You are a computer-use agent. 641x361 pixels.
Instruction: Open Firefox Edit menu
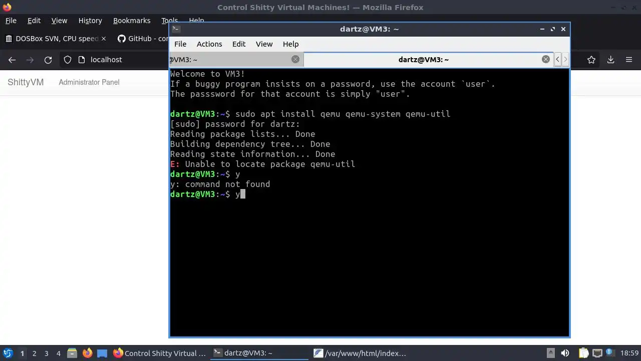[x=34, y=21]
